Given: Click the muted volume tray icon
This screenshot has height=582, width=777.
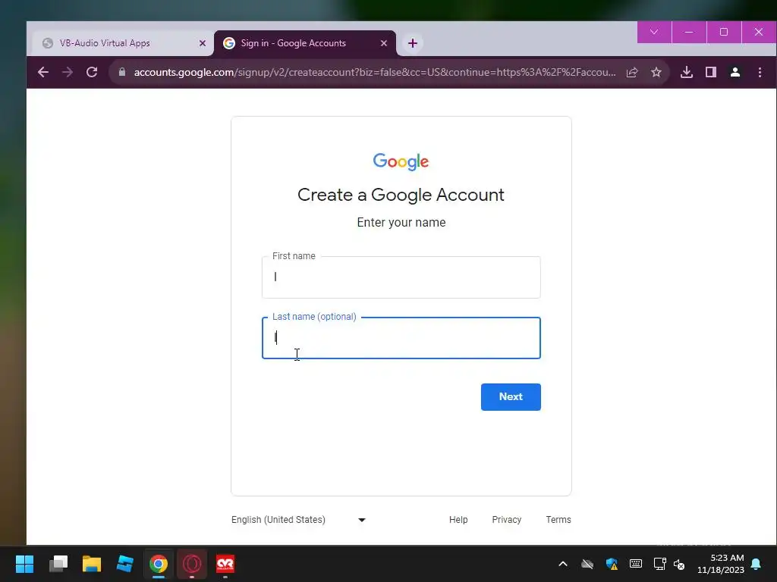Looking at the screenshot, I should coord(679,564).
